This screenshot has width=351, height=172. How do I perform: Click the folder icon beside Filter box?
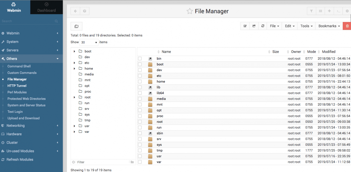pos(132,162)
